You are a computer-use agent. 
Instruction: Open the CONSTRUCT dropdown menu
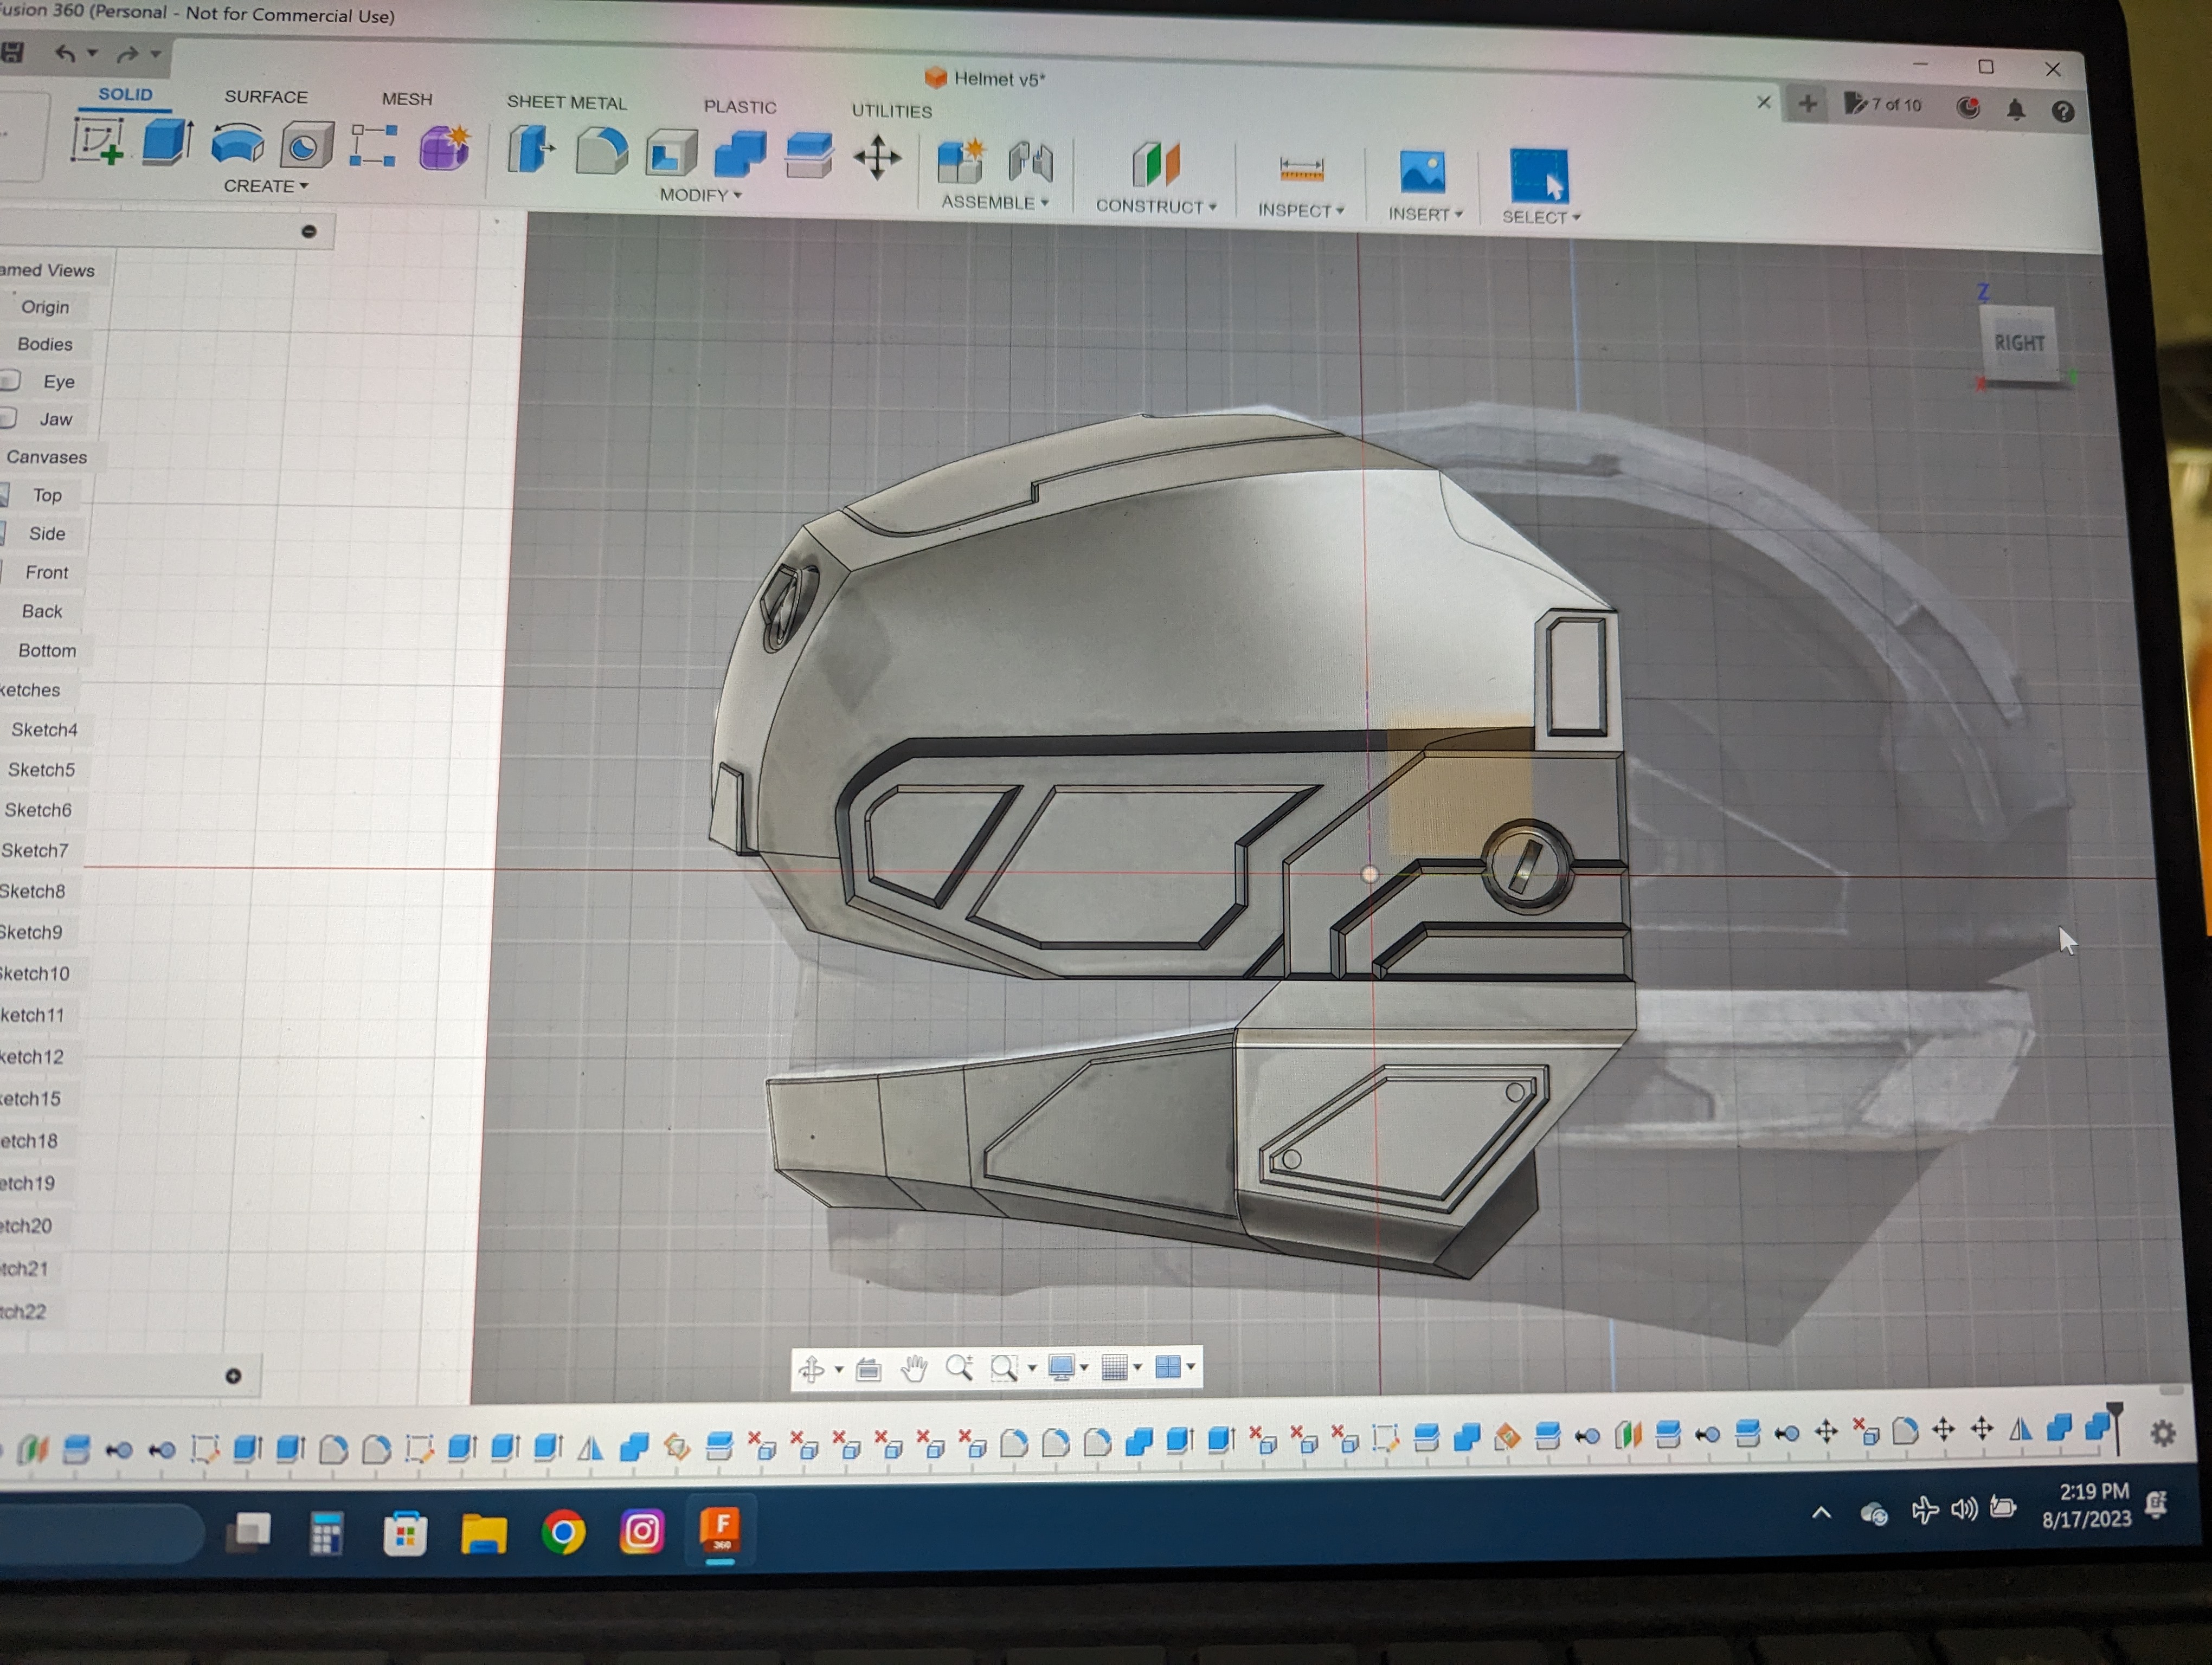1155,206
